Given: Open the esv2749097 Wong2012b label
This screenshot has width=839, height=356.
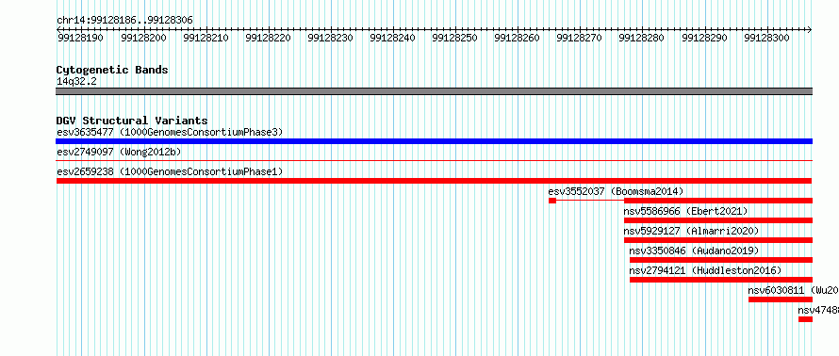Looking at the screenshot, I should [119, 152].
